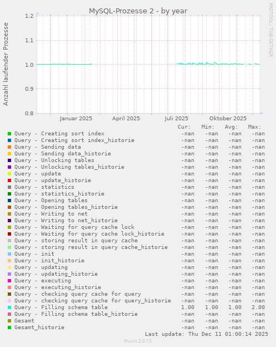Select the dark blue Unlocking tables swatch

9,160
